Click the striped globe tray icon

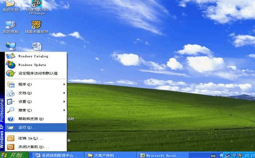[x=234, y=156]
